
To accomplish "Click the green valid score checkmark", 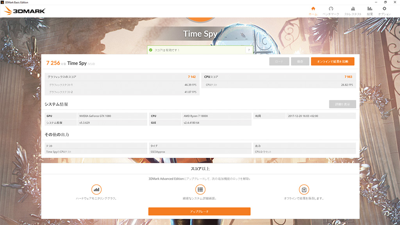I will click(x=150, y=50).
